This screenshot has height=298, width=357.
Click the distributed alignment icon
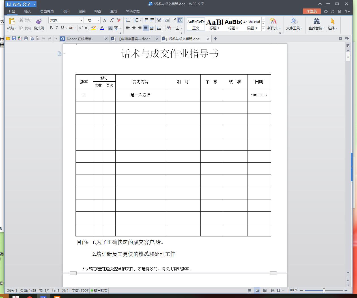coord(152,28)
